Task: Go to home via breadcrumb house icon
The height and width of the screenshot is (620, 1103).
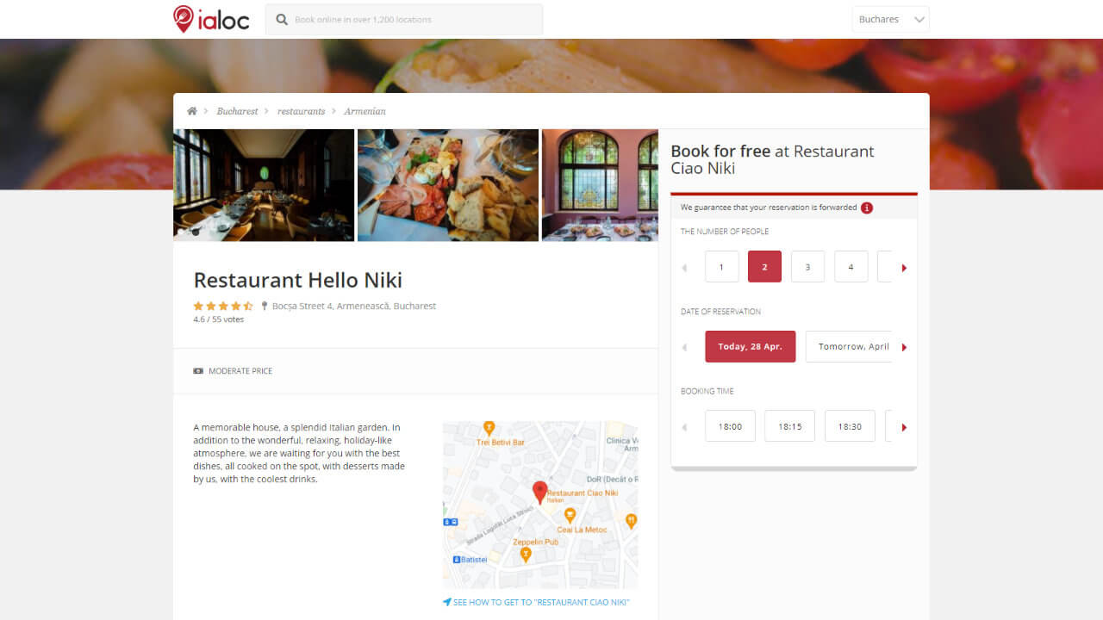Action: pos(192,111)
